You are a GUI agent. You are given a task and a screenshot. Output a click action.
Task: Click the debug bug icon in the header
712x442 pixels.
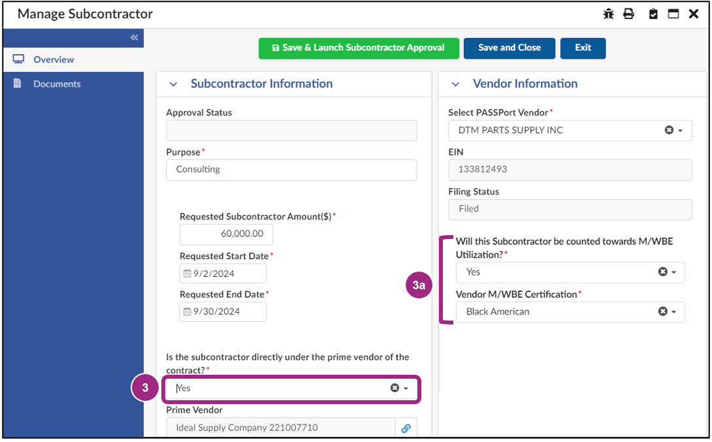click(x=608, y=13)
